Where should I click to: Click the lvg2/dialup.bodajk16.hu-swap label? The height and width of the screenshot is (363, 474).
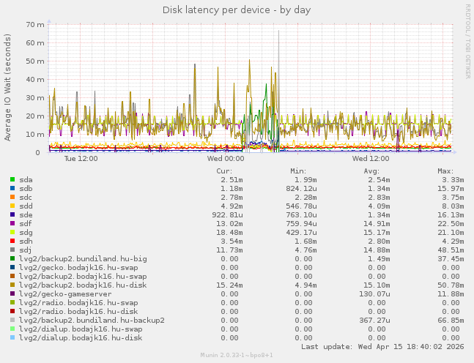tap(81, 329)
